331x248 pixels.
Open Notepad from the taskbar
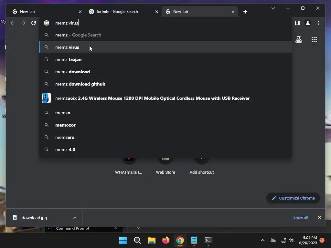(x=194, y=240)
